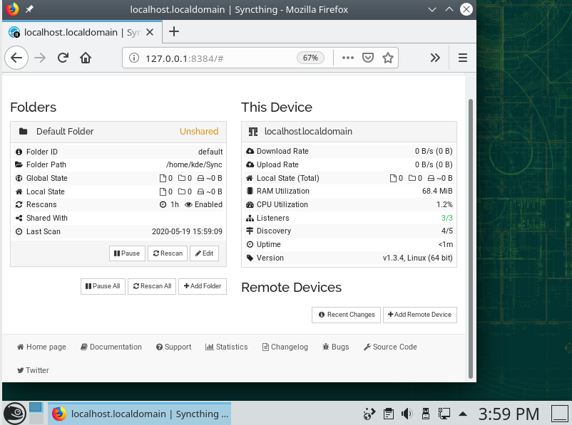Click the Pocket save icon in address bar
572x425 pixels.
click(x=368, y=58)
